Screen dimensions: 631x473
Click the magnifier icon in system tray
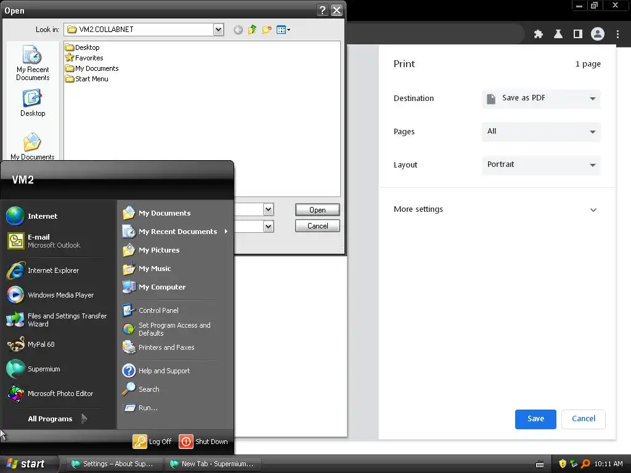[x=585, y=464]
